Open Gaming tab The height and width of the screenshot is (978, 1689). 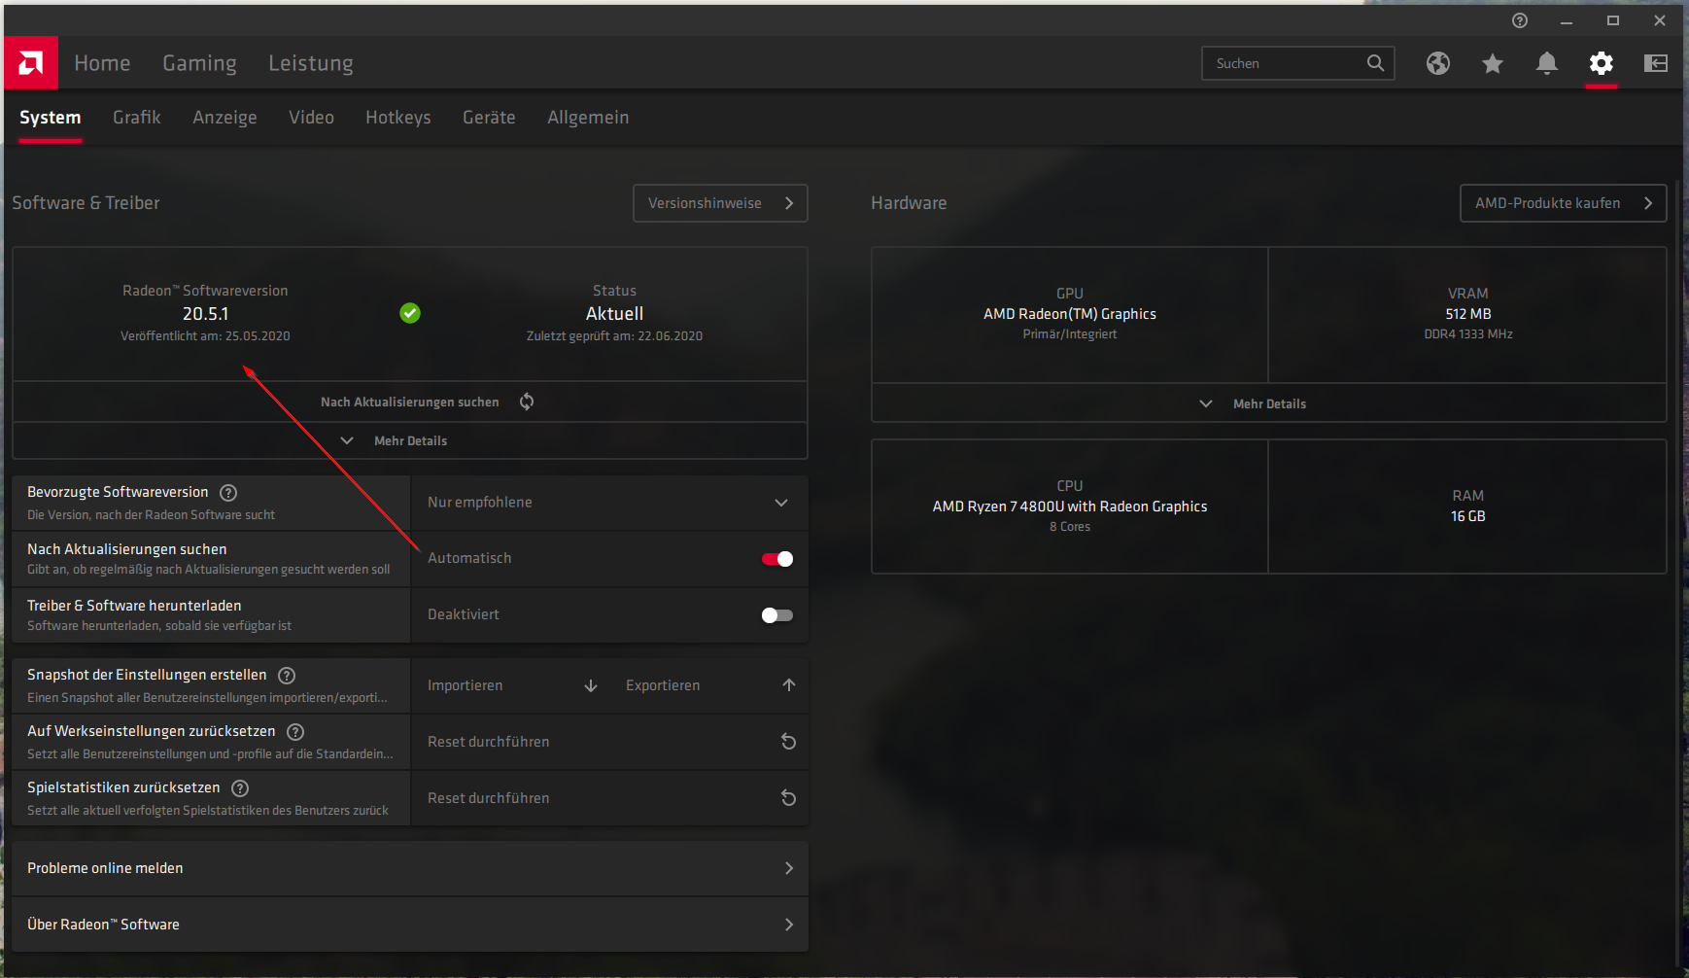(199, 63)
